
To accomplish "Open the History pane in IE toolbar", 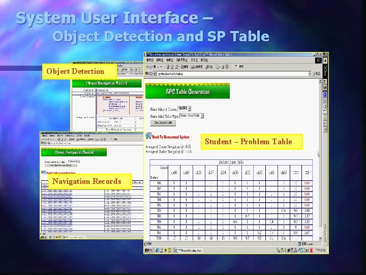I will click(209, 67).
